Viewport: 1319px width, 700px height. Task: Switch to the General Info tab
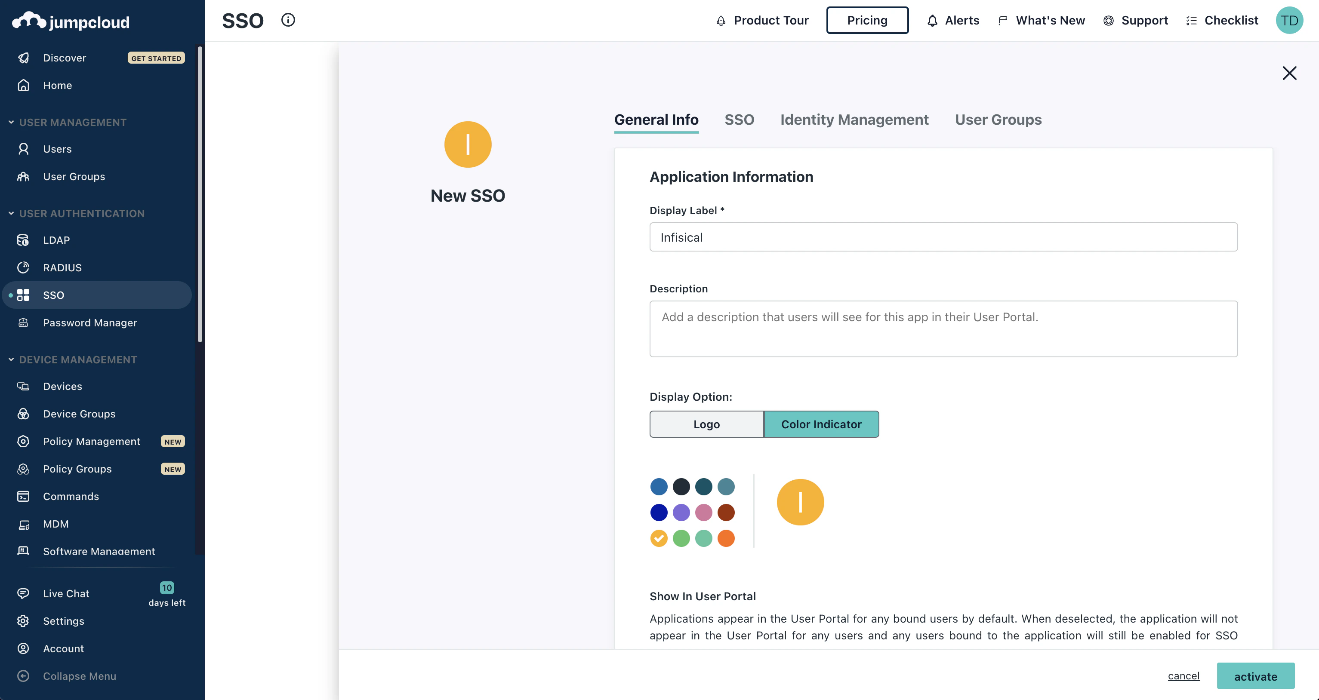pos(656,120)
